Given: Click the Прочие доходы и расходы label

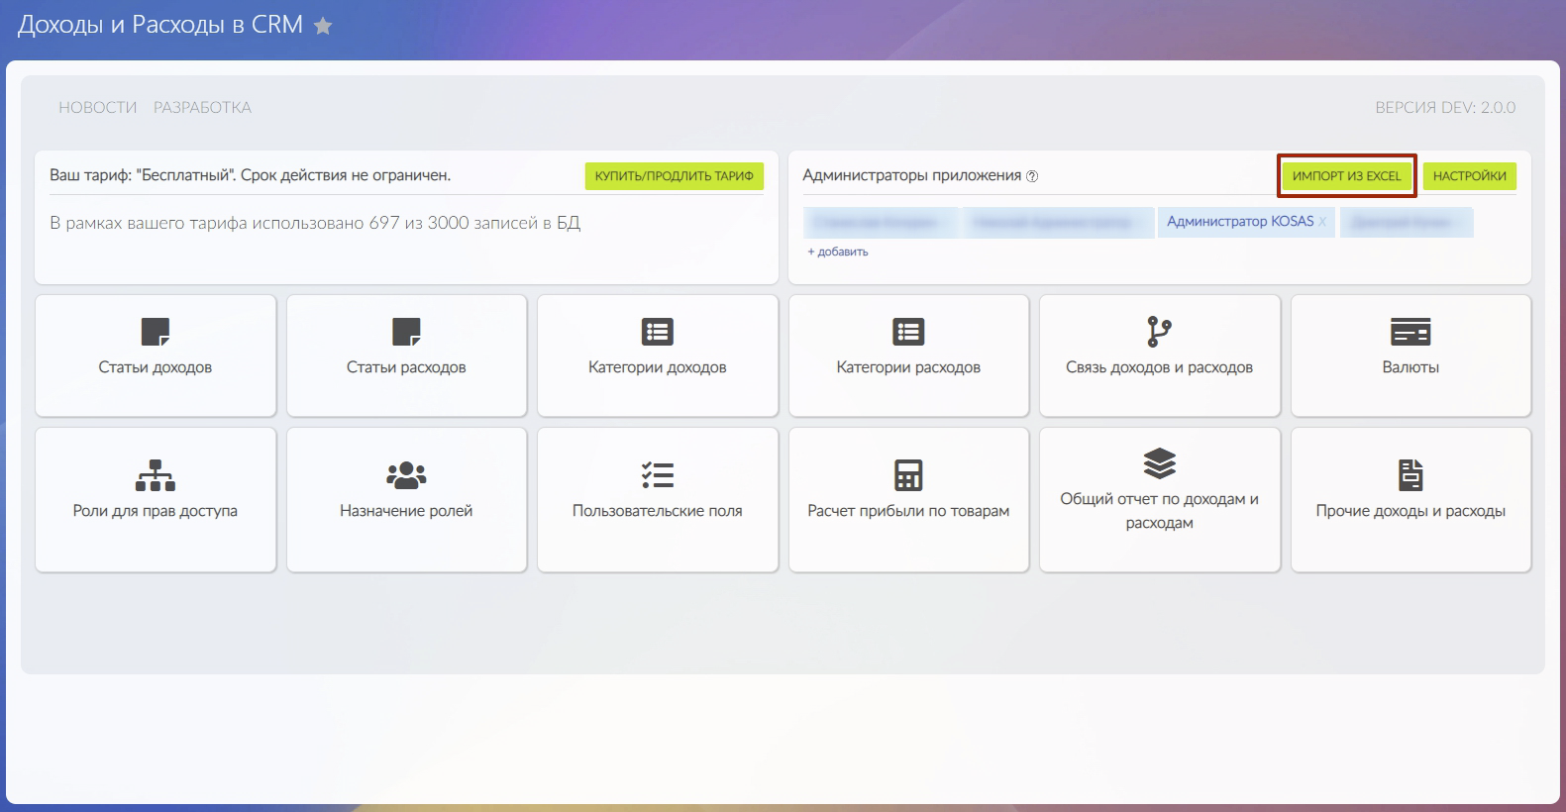Looking at the screenshot, I should 1410,511.
